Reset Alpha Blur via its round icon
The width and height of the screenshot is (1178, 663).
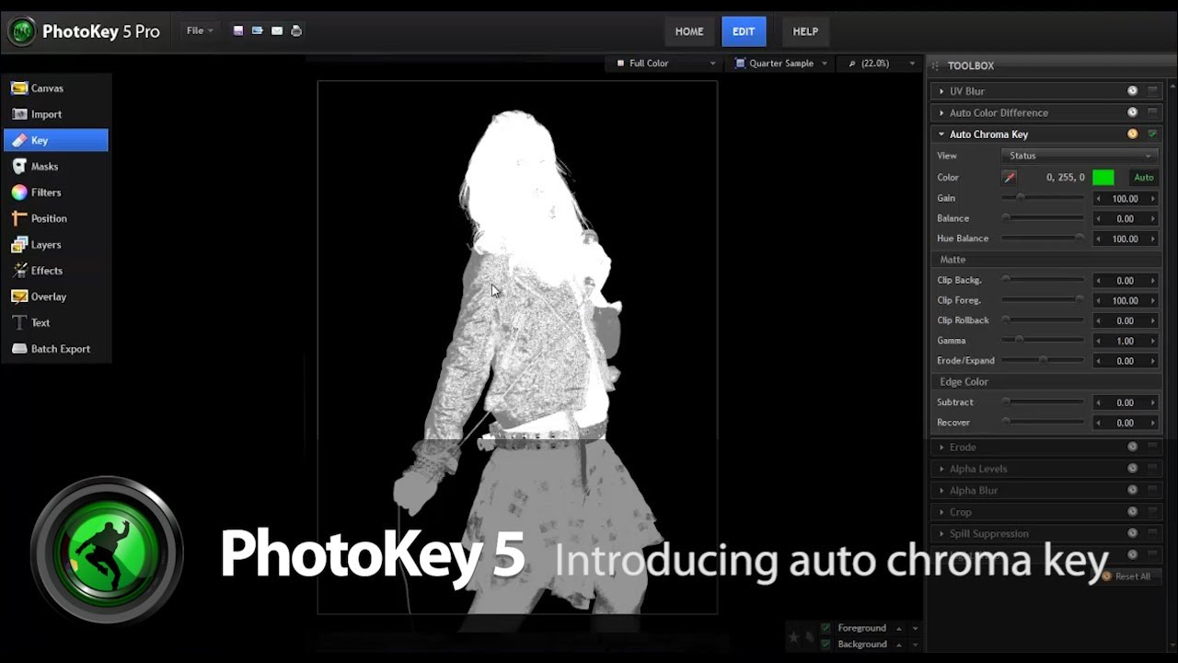pyautogui.click(x=1132, y=490)
